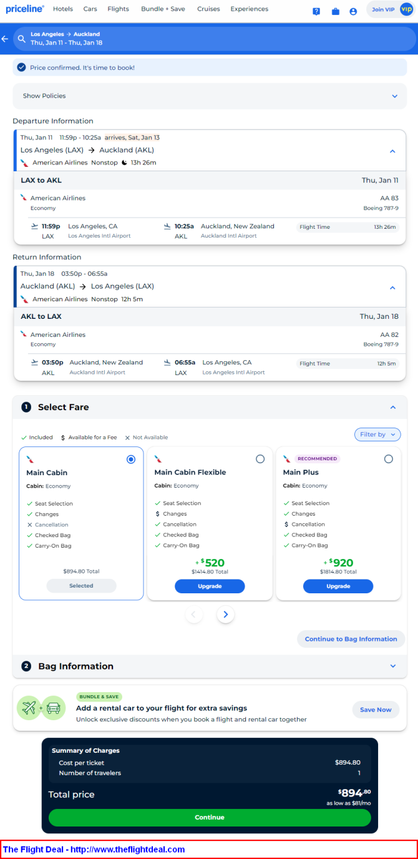The height and width of the screenshot is (859, 418).
Task: Click Flight Time 12h 5m badge
Action: pos(348,363)
